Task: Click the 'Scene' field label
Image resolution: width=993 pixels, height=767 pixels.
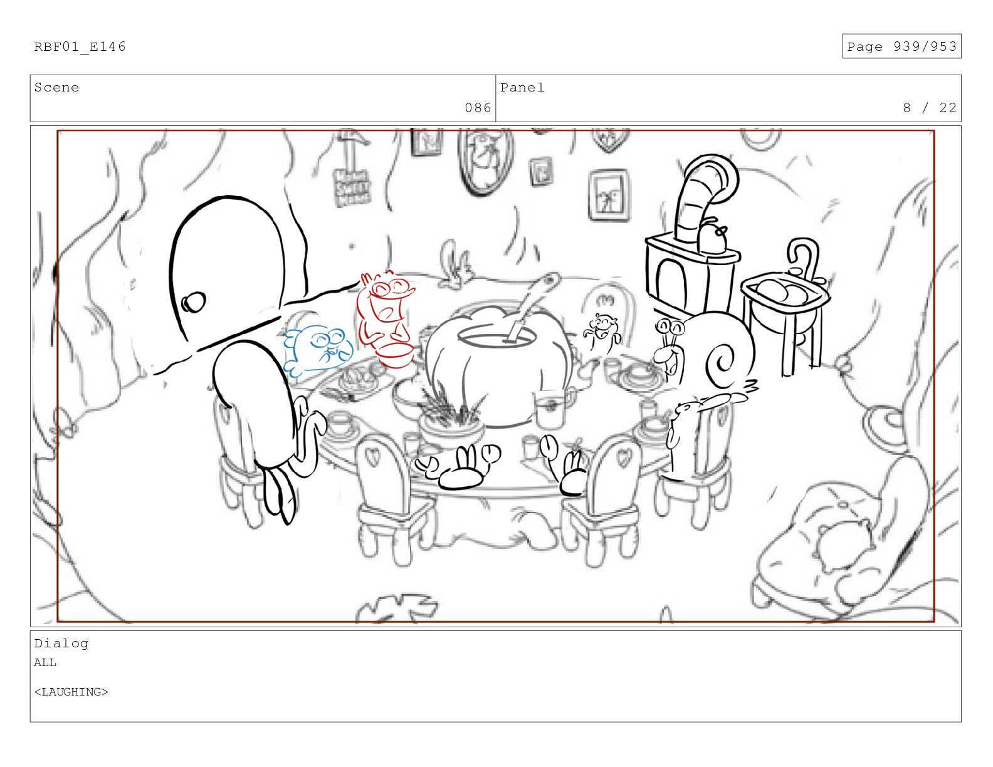Action: (56, 87)
